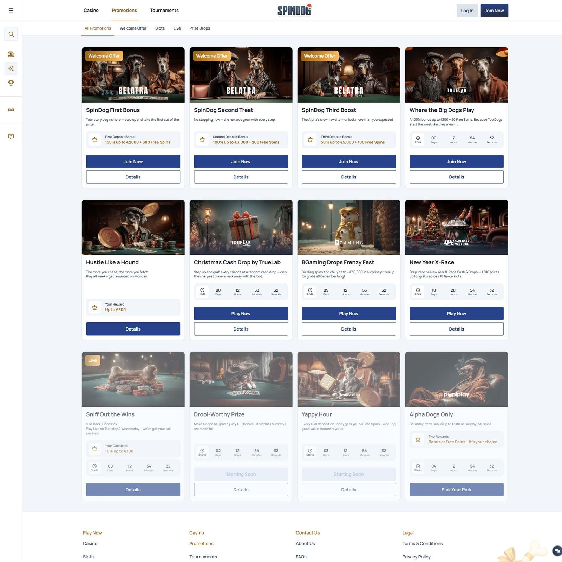Click Tournaments link in footer
This screenshot has height=562, width=562.
coord(203,557)
